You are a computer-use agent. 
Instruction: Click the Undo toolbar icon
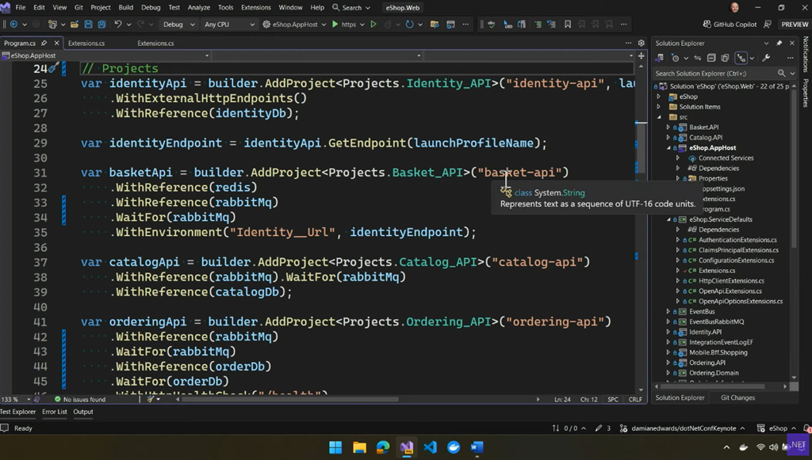(x=118, y=25)
